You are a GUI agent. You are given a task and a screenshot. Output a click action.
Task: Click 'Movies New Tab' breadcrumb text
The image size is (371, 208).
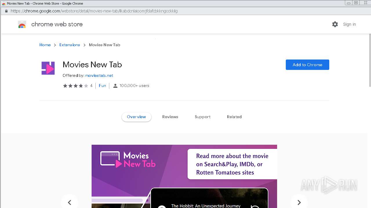104,45
